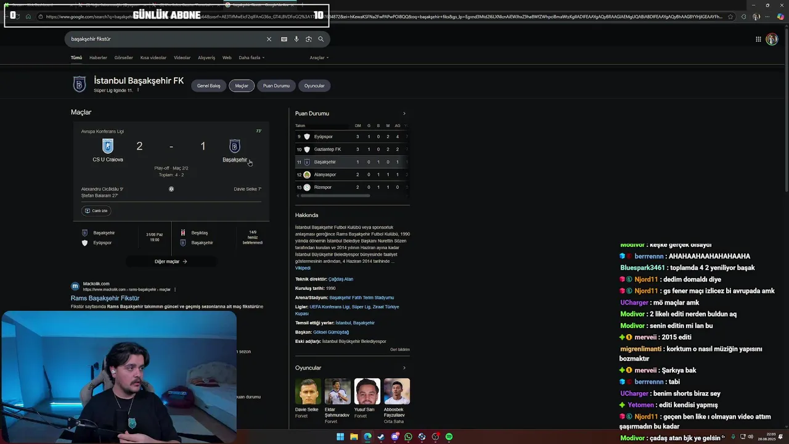789x444 pixels.
Task: Expand the Oyuncular section arrow
Action: [404, 368]
